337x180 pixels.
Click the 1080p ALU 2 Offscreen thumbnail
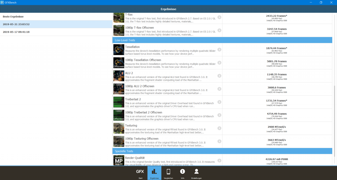point(119,89)
